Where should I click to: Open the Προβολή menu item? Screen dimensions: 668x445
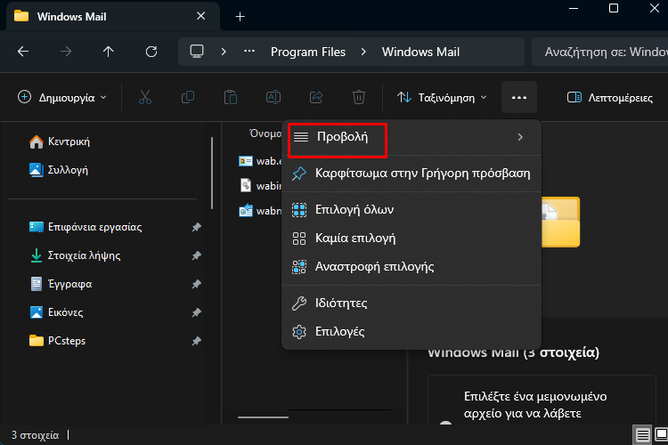coord(412,137)
